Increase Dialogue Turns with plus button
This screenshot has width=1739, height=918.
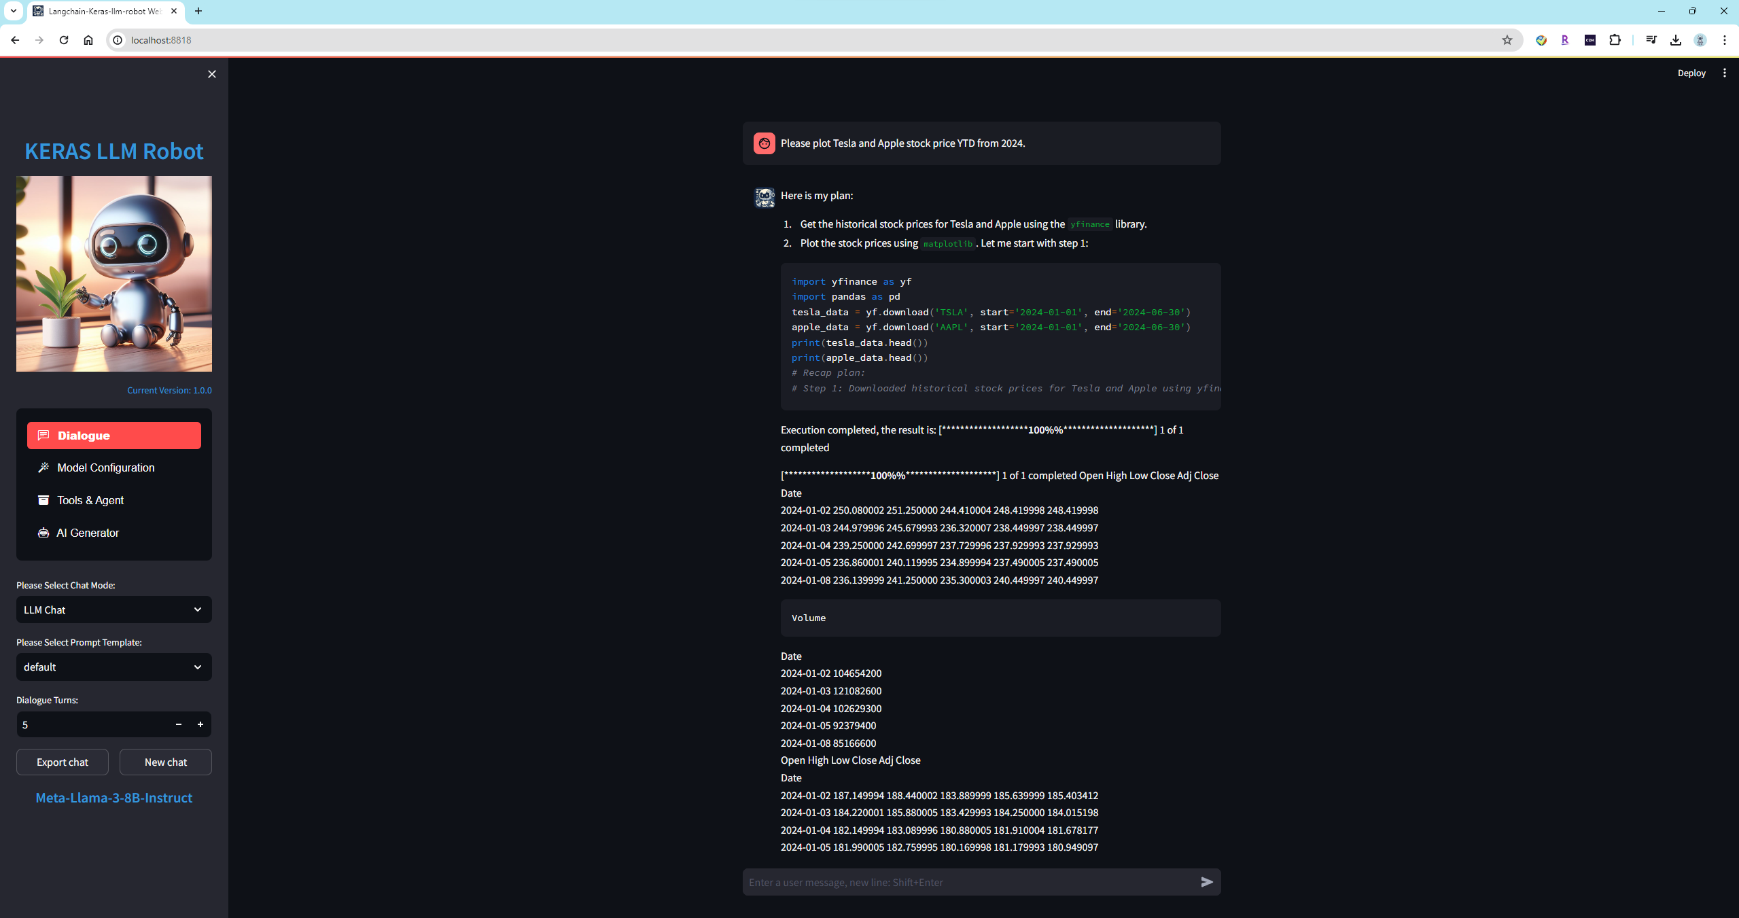point(200,724)
